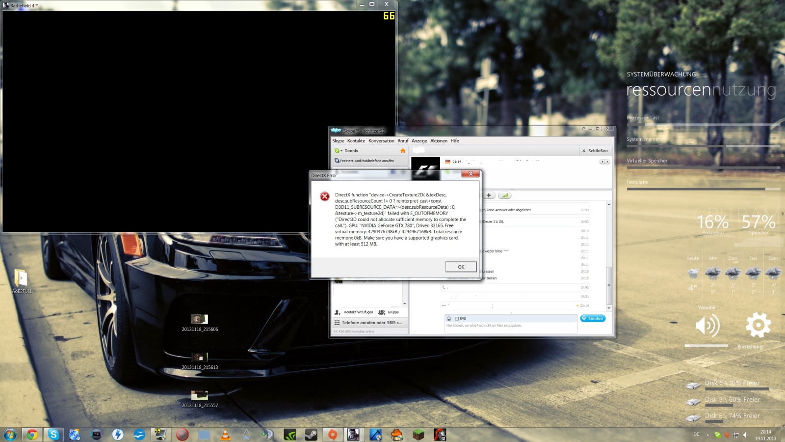This screenshot has height=442, width=785.
Task: Click the Skype chat history vertical scrollbar
Action: pyautogui.click(x=609, y=285)
